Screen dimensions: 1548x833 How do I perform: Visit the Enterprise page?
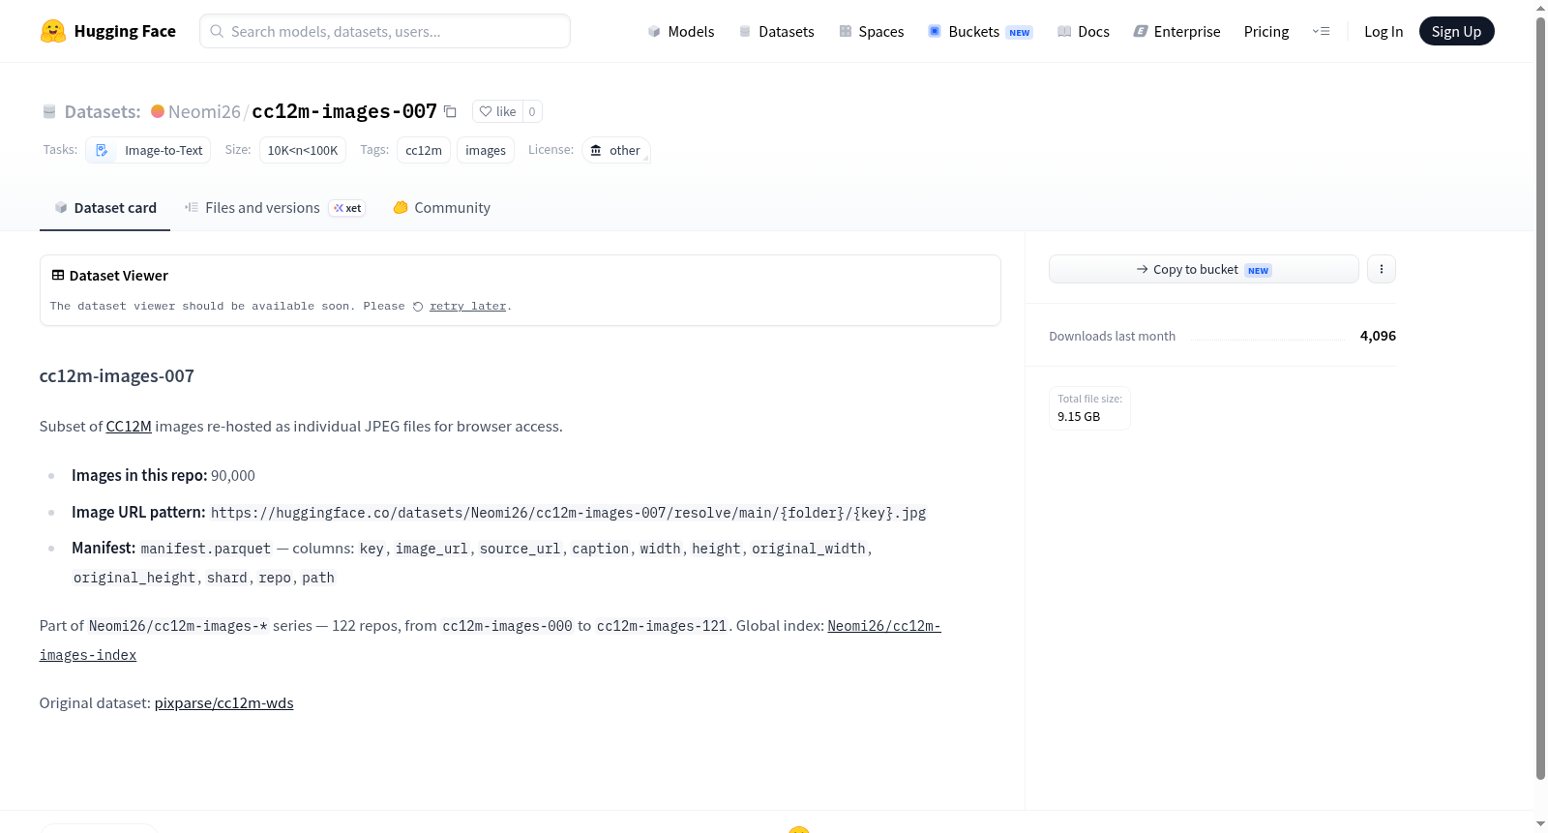[1176, 31]
